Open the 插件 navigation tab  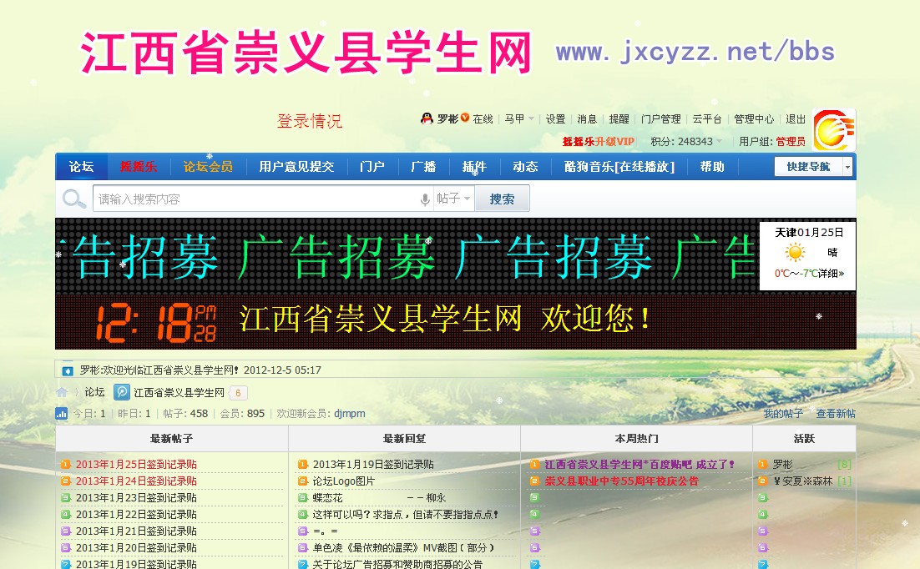point(474,167)
